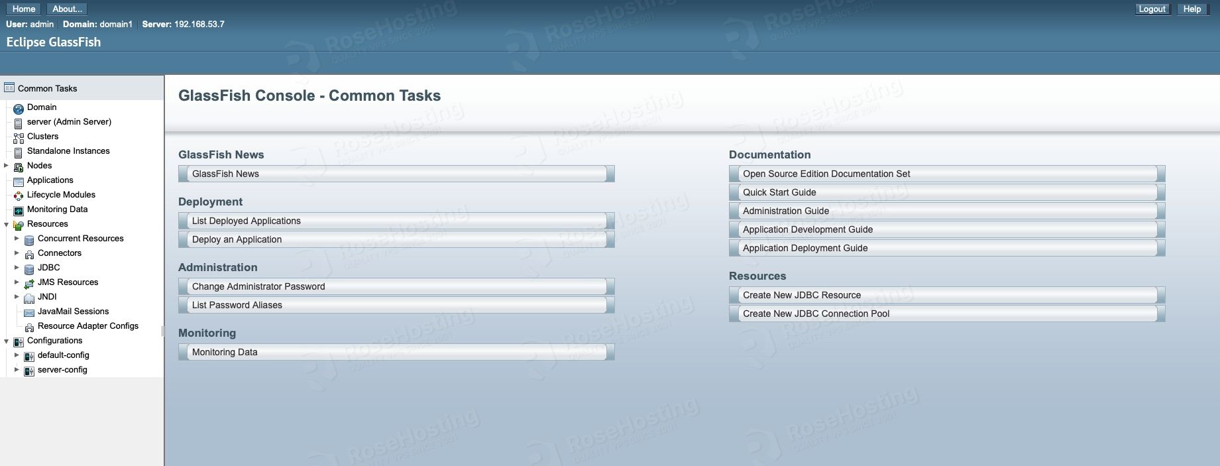Expand the JMS Resources node

17,282
